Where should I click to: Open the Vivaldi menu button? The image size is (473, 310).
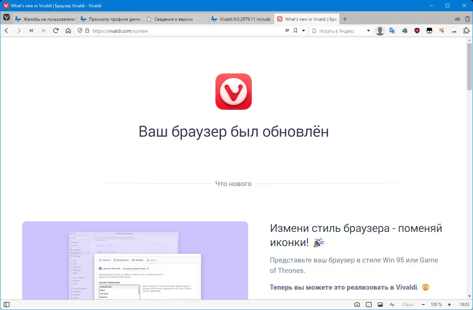point(6,17)
